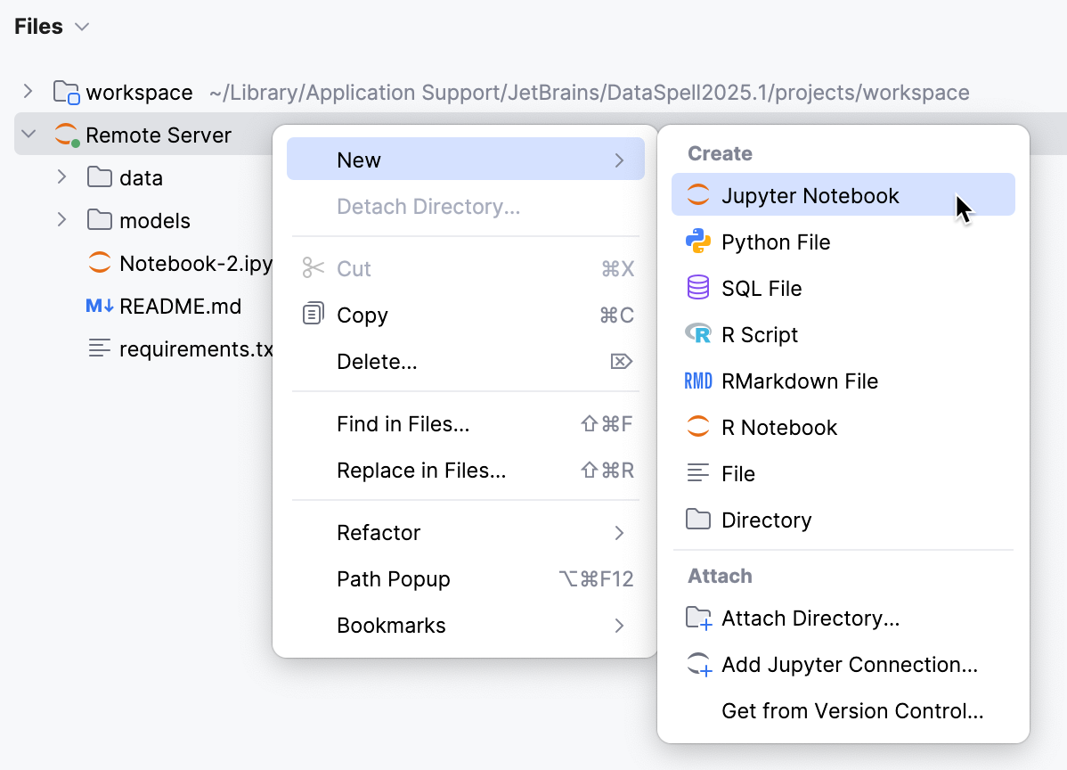
Task: Open the Bookmarks submenu arrow
Action: pyautogui.click(x=619, y=625)
